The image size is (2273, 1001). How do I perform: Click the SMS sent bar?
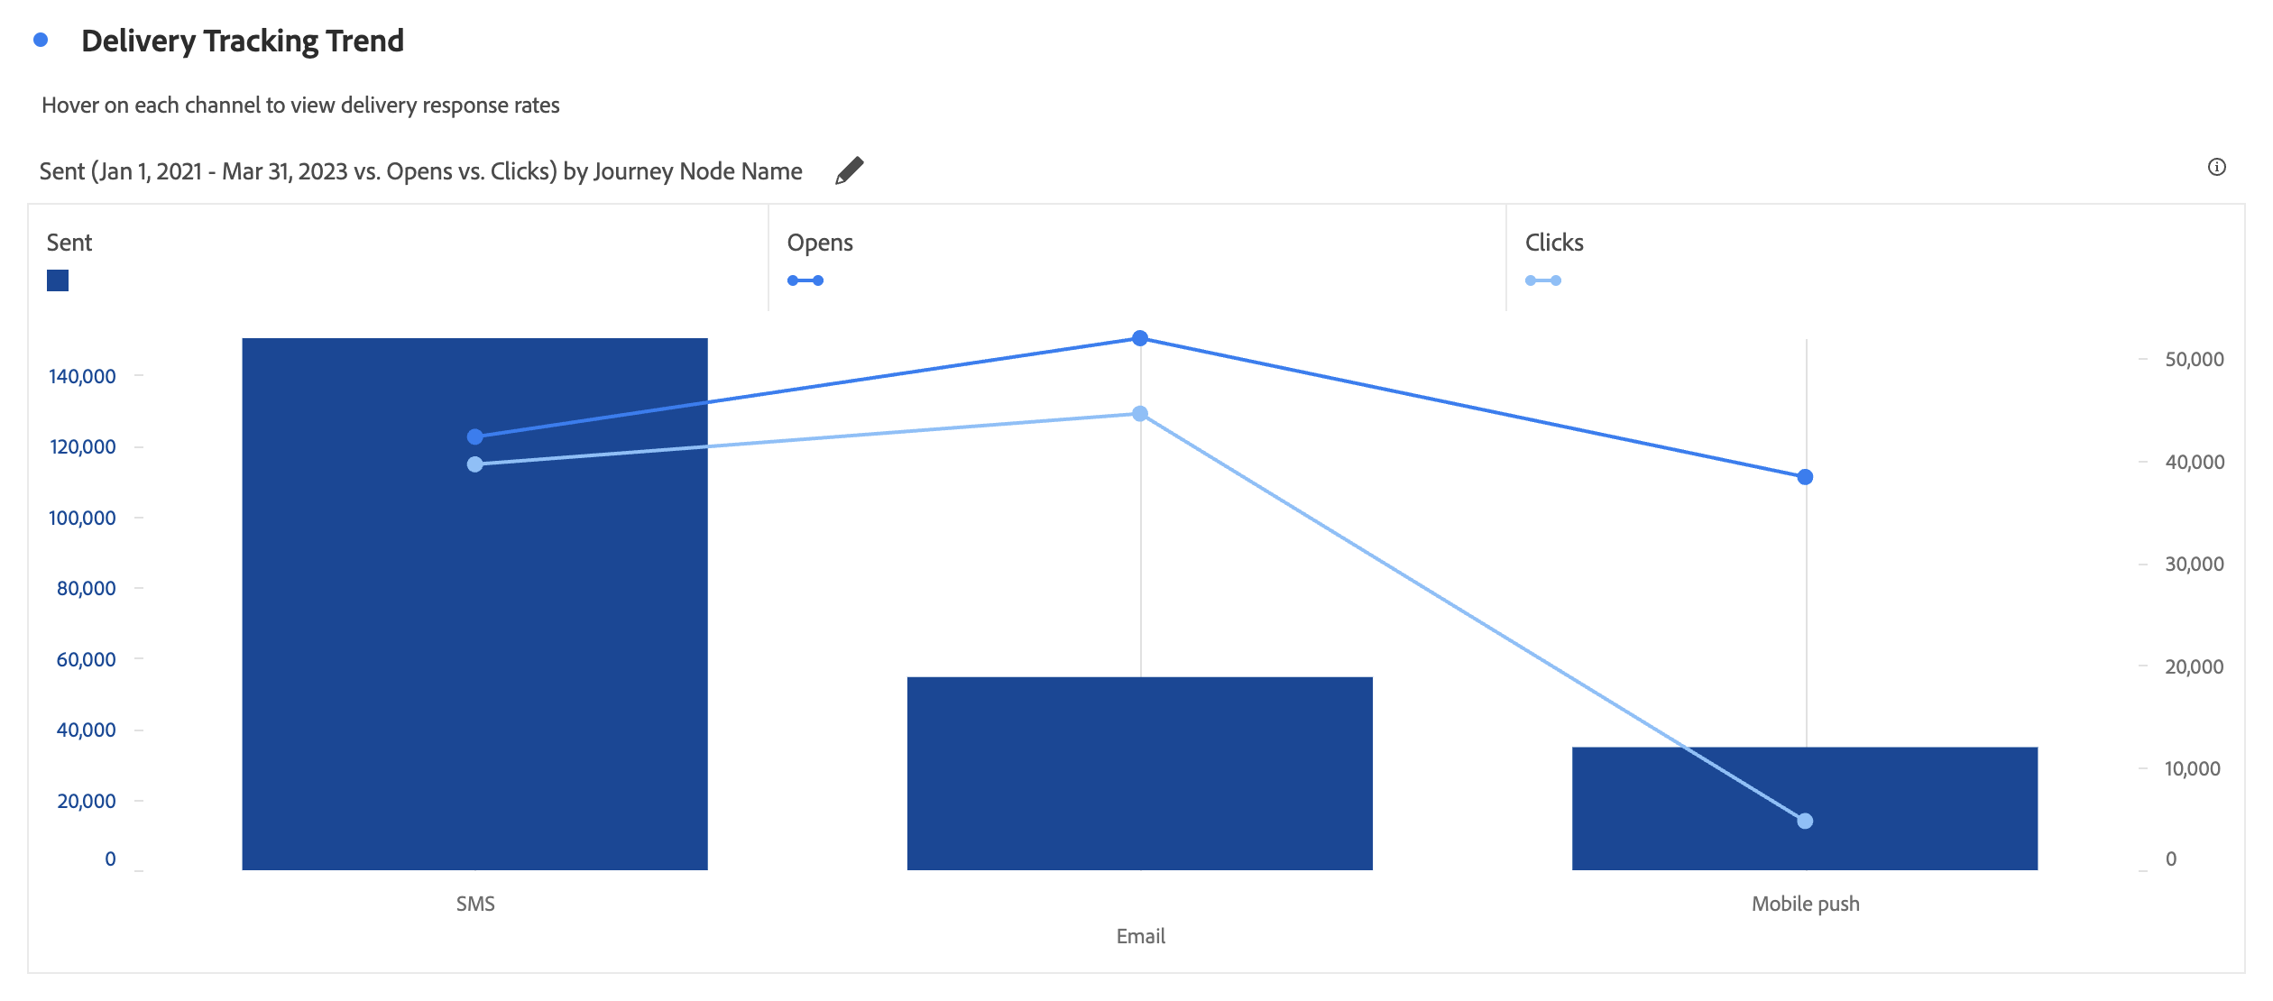pyautogui.click(x=474, y=604)
